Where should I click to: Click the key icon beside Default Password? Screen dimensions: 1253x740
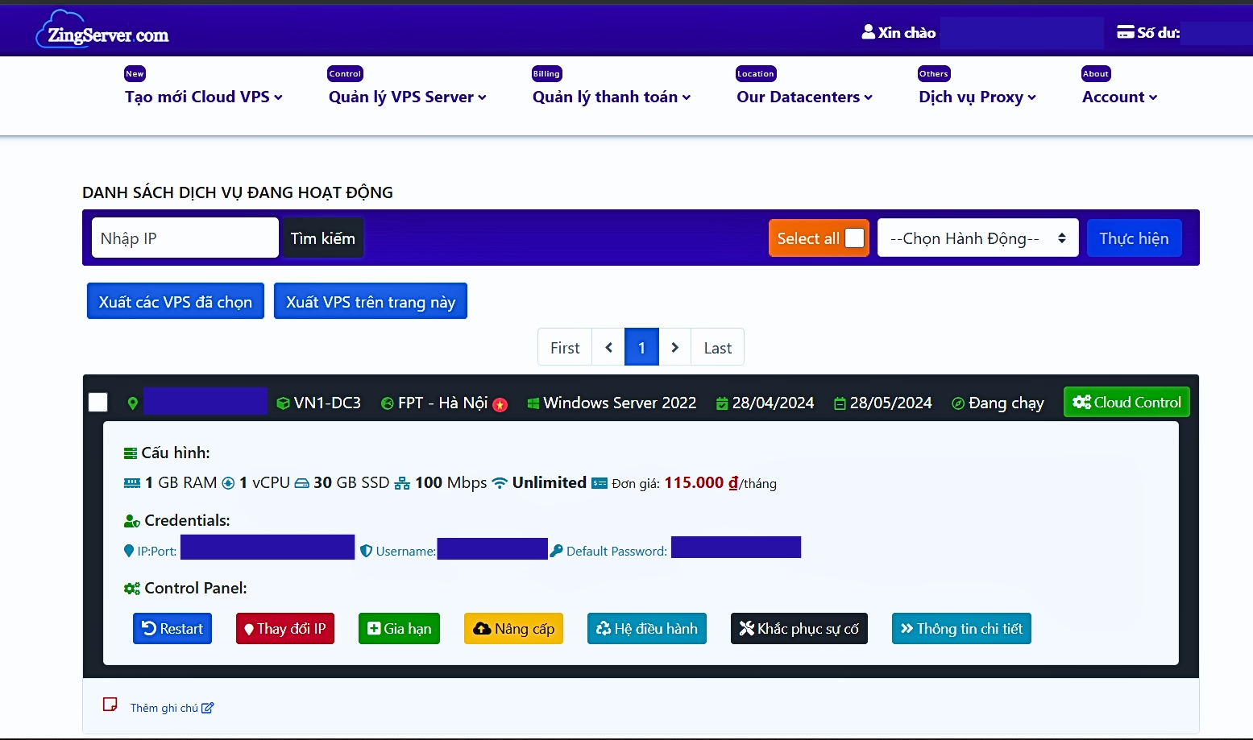[x=556, y=551]
